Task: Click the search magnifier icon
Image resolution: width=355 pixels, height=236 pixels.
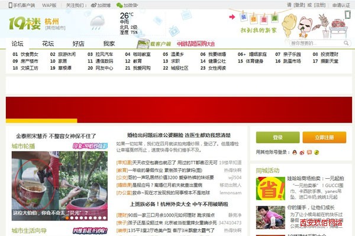Action: (x=347, y=43)
